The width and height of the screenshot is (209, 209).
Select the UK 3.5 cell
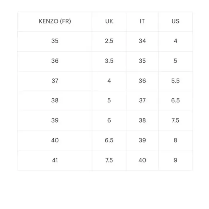[x=109, y=61]
